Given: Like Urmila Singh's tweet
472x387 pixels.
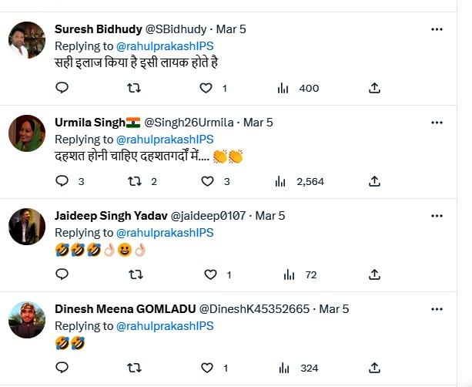Looking at the screenshot, I should [207, 181].
